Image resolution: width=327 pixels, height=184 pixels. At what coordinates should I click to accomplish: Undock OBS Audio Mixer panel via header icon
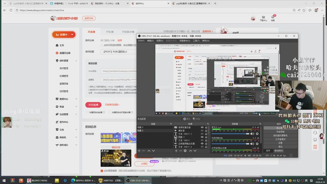(x=260, y=124)
